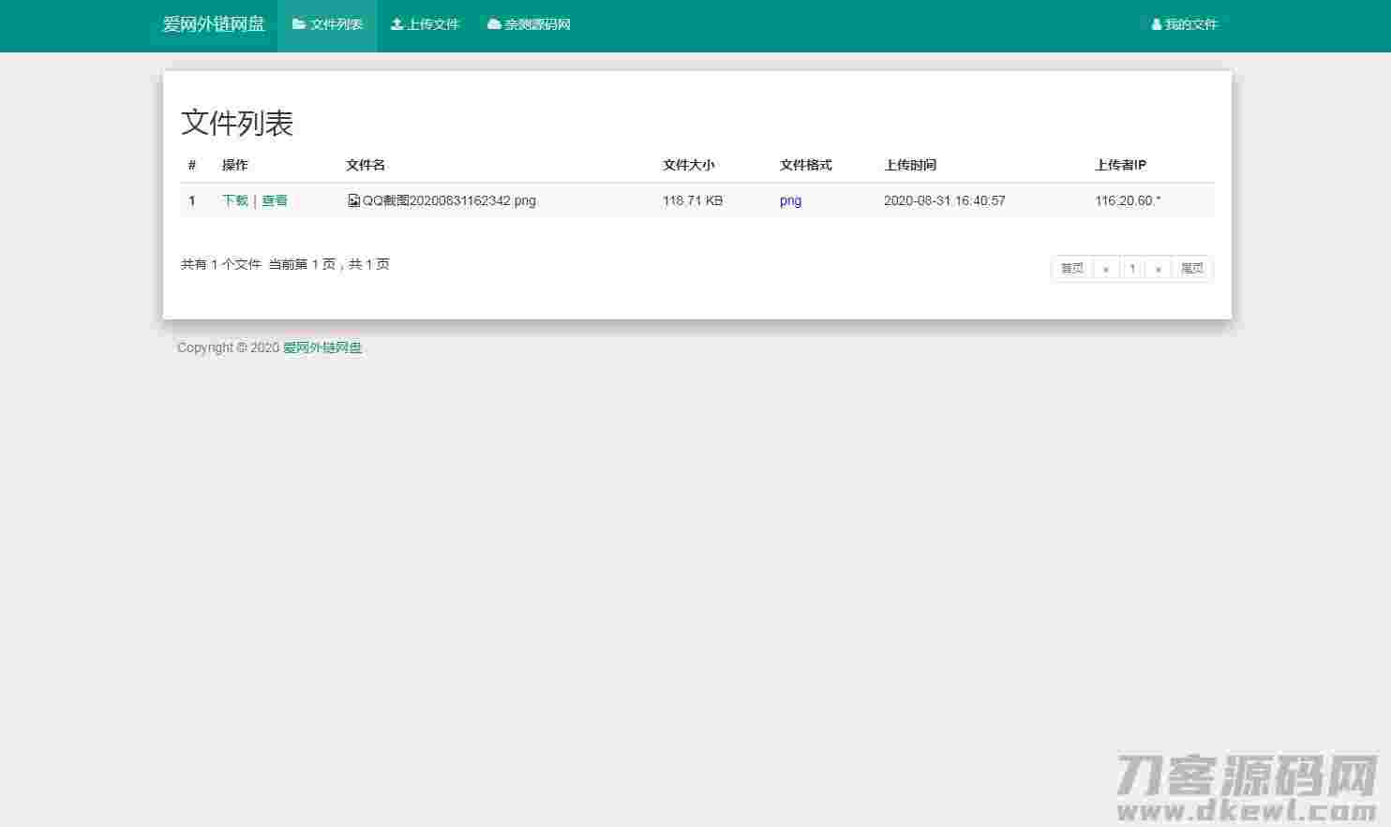This screenshot has height=827, width=1391.
Task: Switch to the 文件列表 tab
Action: coord(327,24)
